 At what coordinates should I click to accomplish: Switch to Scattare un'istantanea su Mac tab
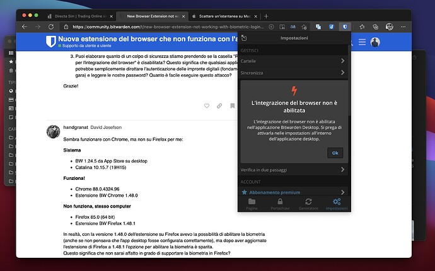coord(224,16)
